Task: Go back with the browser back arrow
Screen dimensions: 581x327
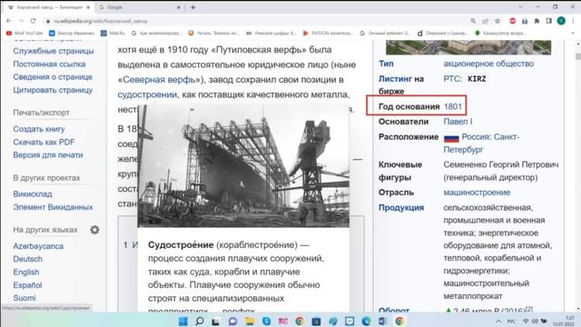Action: (9, 21)
